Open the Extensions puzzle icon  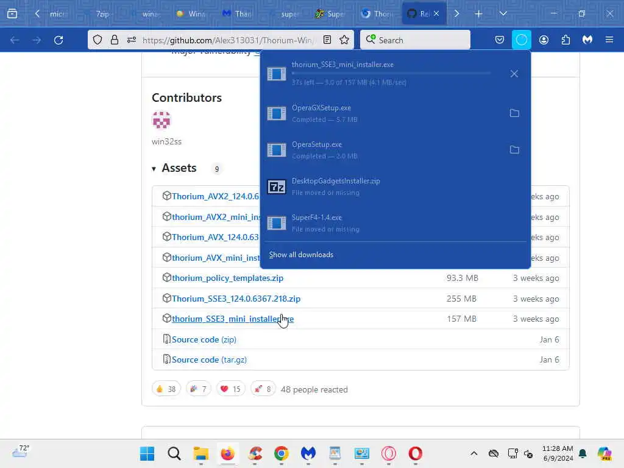[x=565, y=40]
